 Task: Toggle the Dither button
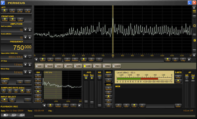20,20
